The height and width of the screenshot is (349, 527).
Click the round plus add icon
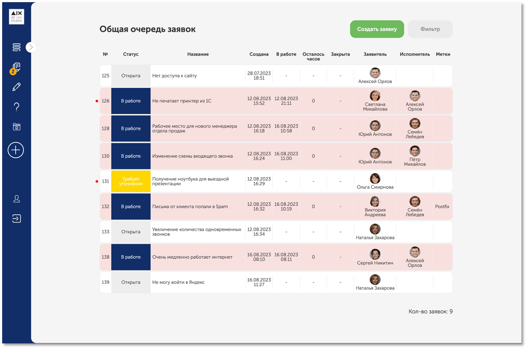[16, 150]
